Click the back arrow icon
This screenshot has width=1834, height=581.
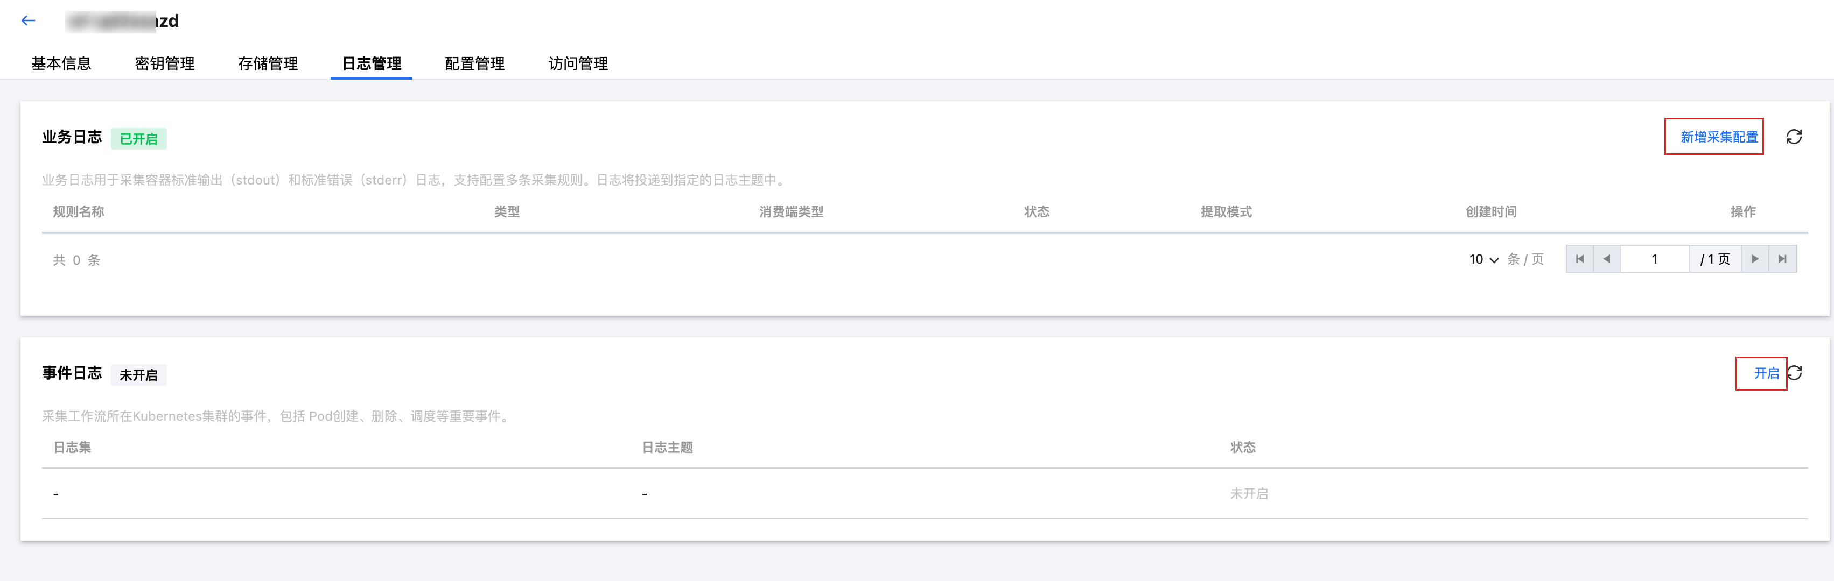29,20
